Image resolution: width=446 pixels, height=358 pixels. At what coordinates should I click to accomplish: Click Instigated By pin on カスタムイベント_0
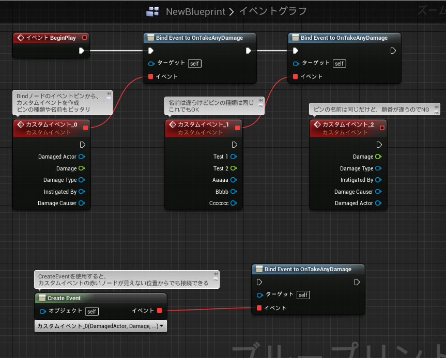(x=82, y=191)
